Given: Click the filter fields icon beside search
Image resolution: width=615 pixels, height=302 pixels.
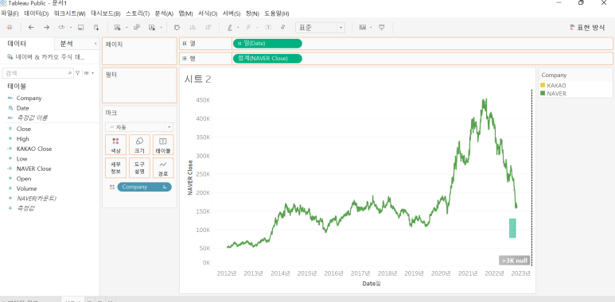Looking at the screenshot, I should tap(78, 73).
